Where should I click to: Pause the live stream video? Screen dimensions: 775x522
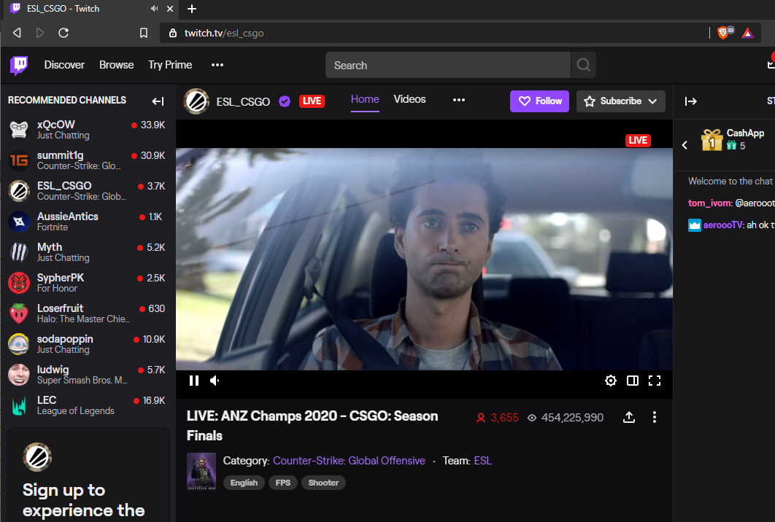point(194,381)
